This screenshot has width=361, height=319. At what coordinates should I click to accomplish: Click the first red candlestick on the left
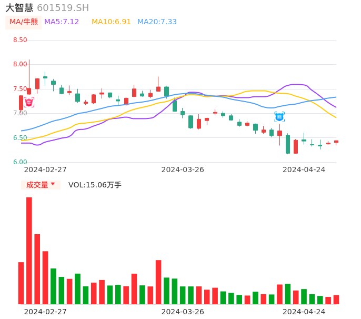21,103
